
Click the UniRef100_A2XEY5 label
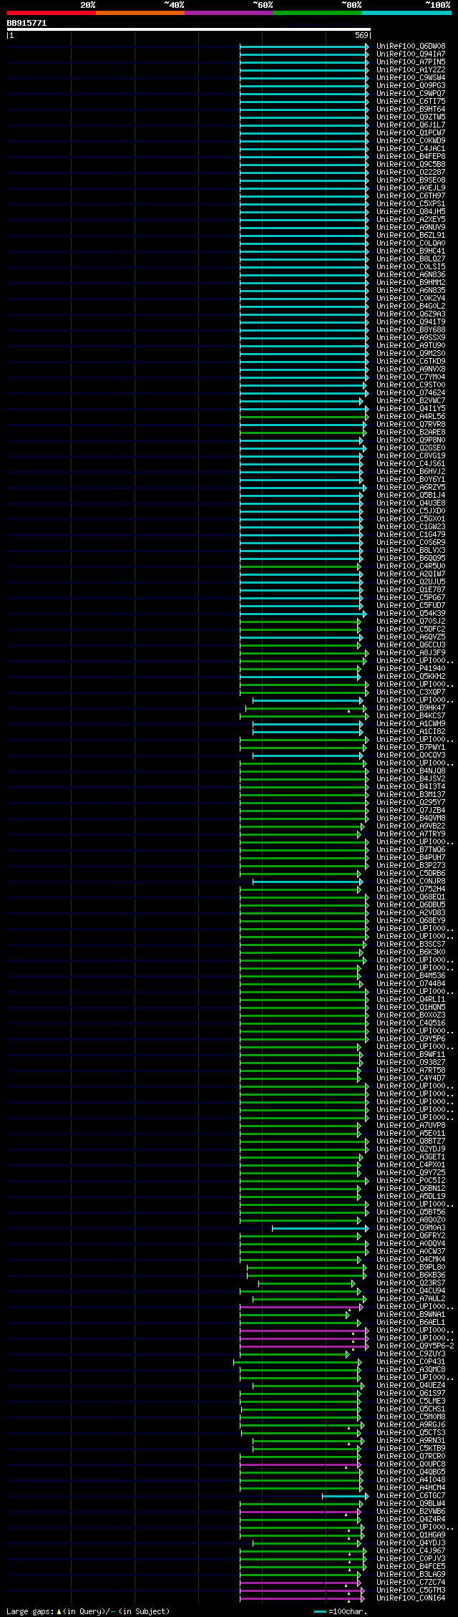pos(411,219)
